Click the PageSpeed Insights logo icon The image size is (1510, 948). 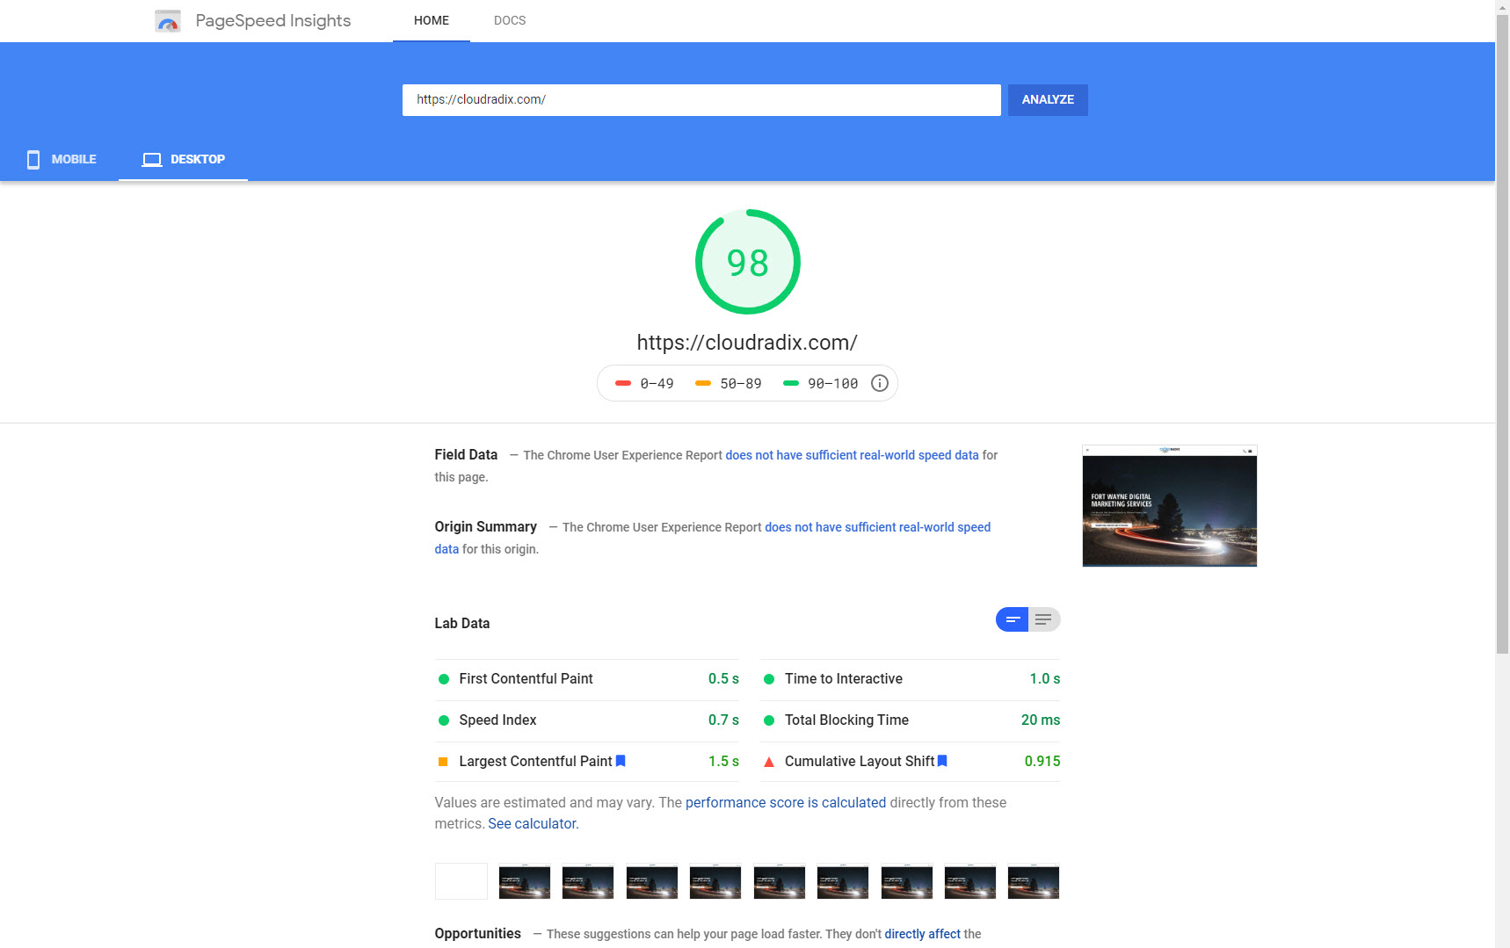(x=167, y=21)
